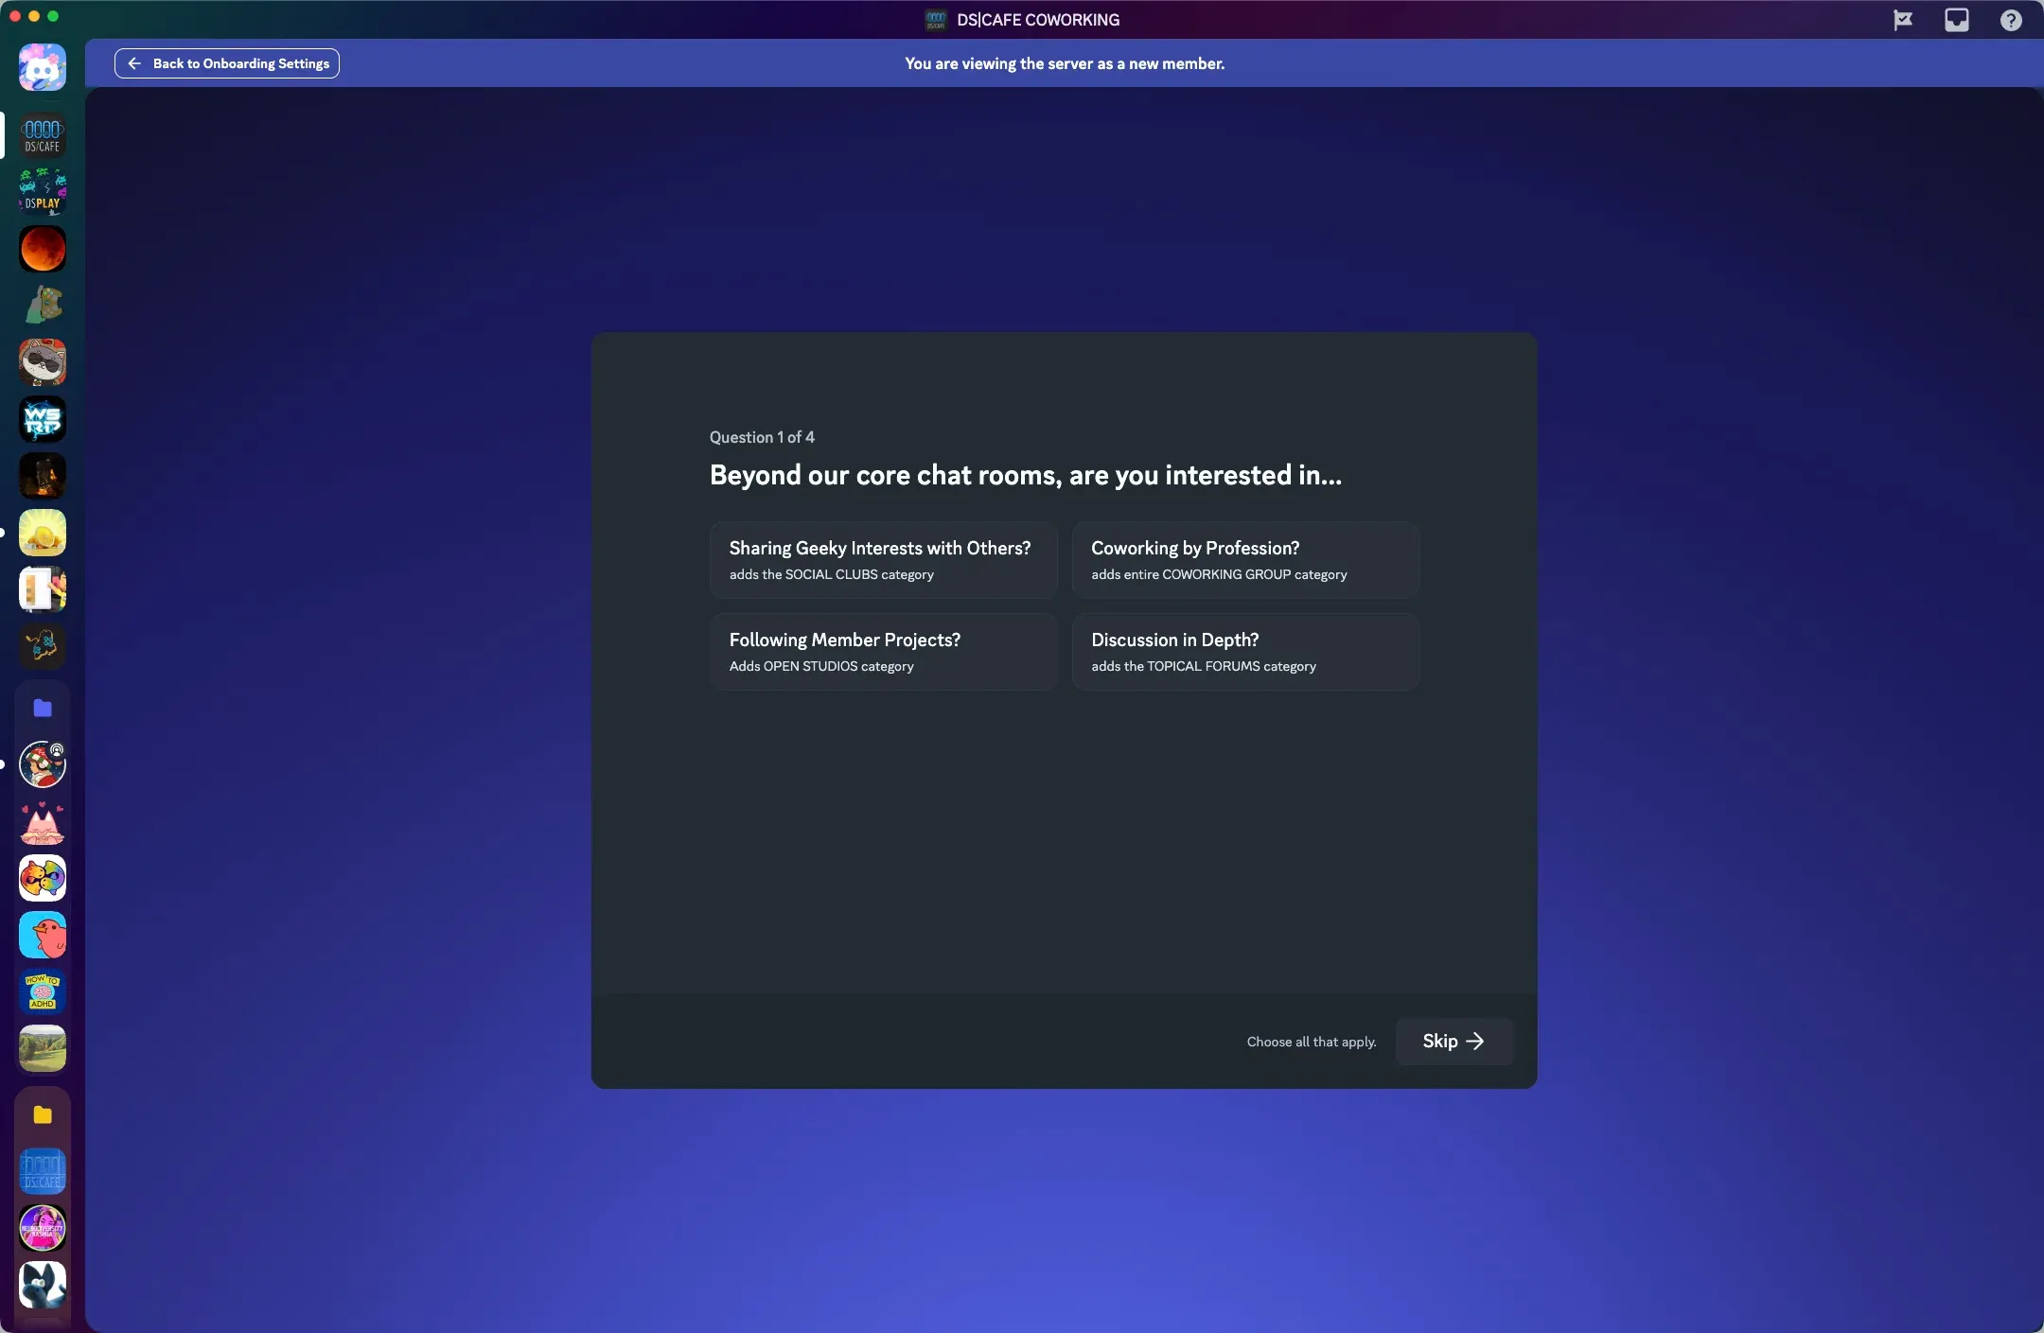Image resolution: width=2044 pixels, height=1333 pixels.
Task: Open the DSPLAY server icon
Action: pos(43,192)
